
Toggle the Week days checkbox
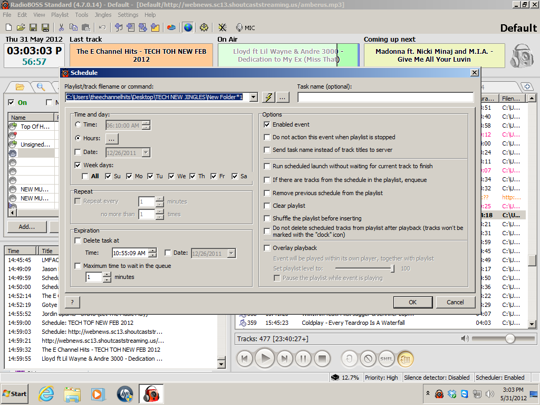78,165
